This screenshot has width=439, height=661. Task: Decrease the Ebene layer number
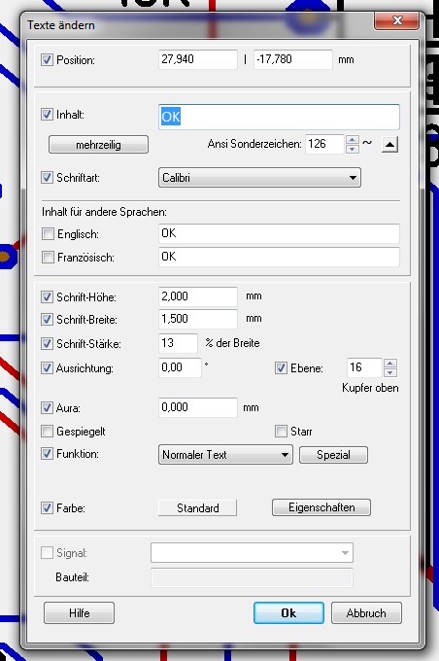pos(390,372)
